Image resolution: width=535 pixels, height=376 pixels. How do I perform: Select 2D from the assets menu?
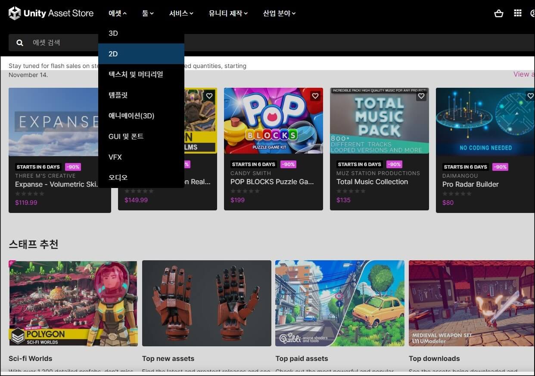[x=141, y=54]
